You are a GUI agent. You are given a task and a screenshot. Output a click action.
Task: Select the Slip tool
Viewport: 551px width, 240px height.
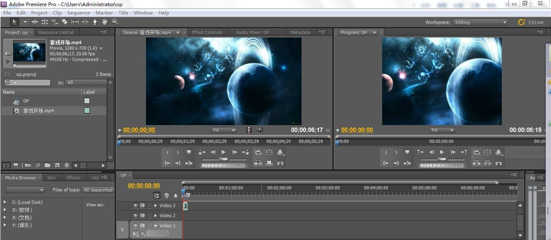[75, 22]
